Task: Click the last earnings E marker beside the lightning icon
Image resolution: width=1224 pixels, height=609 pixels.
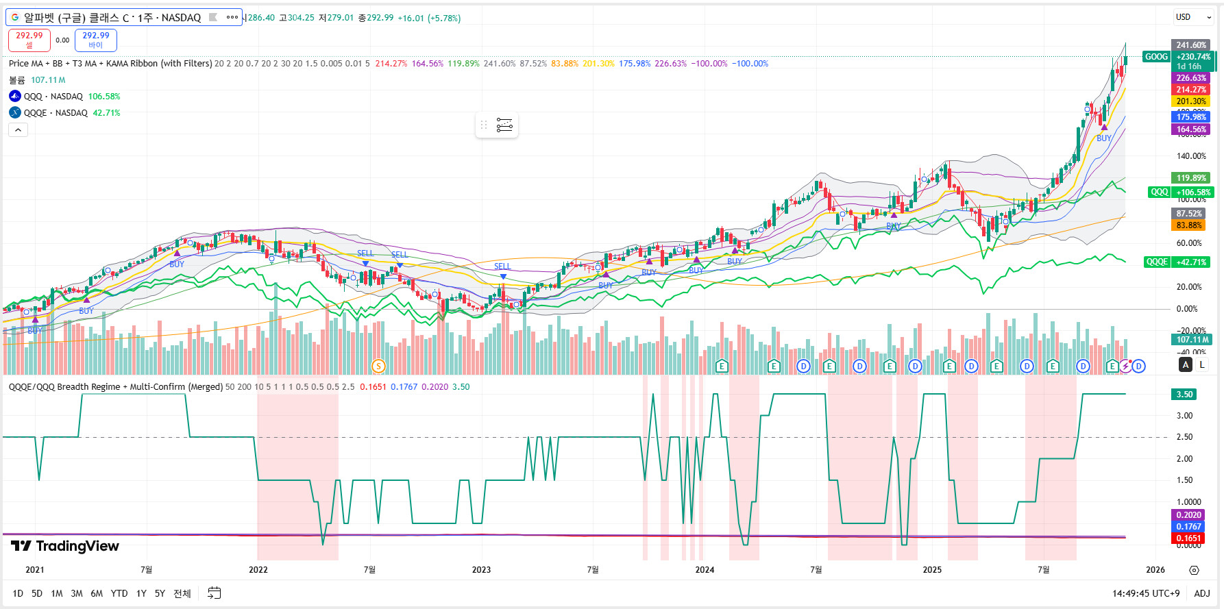Action: (x=1112, y=366)
